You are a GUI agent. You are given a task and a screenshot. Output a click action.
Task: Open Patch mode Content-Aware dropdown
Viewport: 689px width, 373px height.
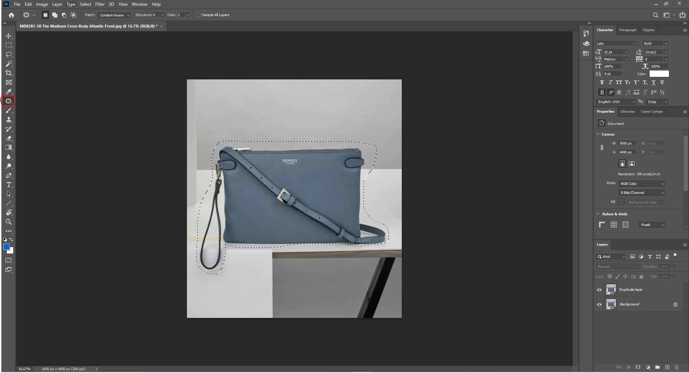click(x=114, y=15)
